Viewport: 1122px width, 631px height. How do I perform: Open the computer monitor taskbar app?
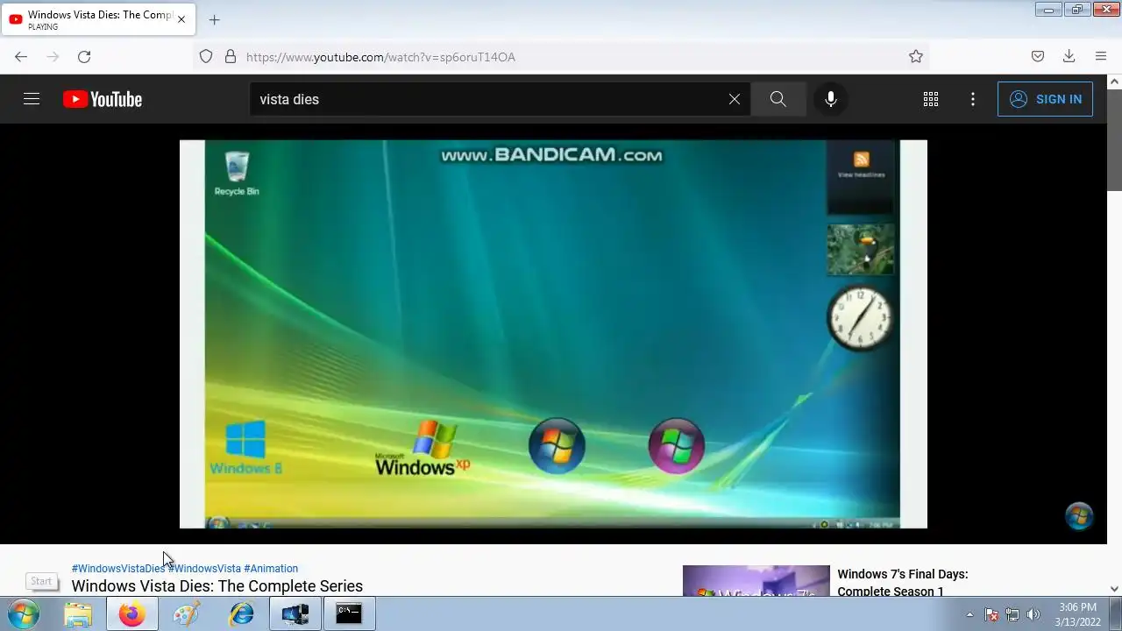pos(295,614)
